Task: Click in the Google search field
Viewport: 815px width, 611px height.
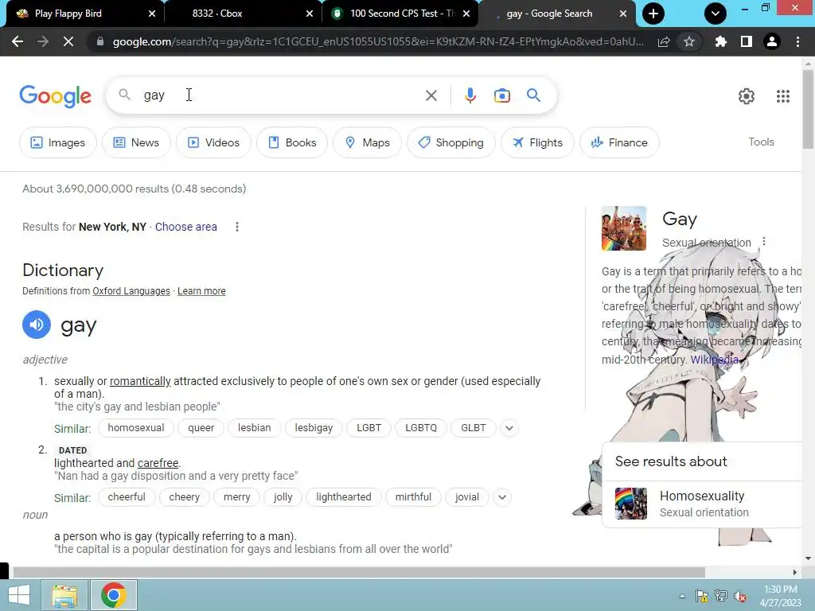Action: 281,95
